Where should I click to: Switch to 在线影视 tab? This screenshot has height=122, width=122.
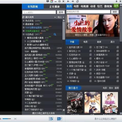click(33, 7)
